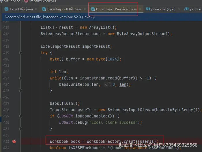Click the line number 428 in gutter
This screenshot has height=152, width=202.
click(6, 110)
